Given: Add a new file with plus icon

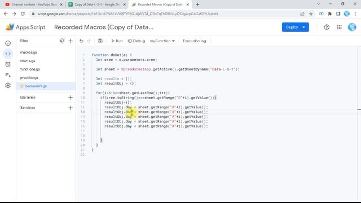Looking at the screenshot, I should click(71, 41).
